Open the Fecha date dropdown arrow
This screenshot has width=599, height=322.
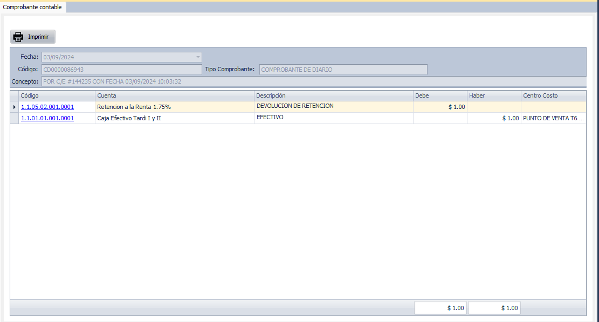198,57
